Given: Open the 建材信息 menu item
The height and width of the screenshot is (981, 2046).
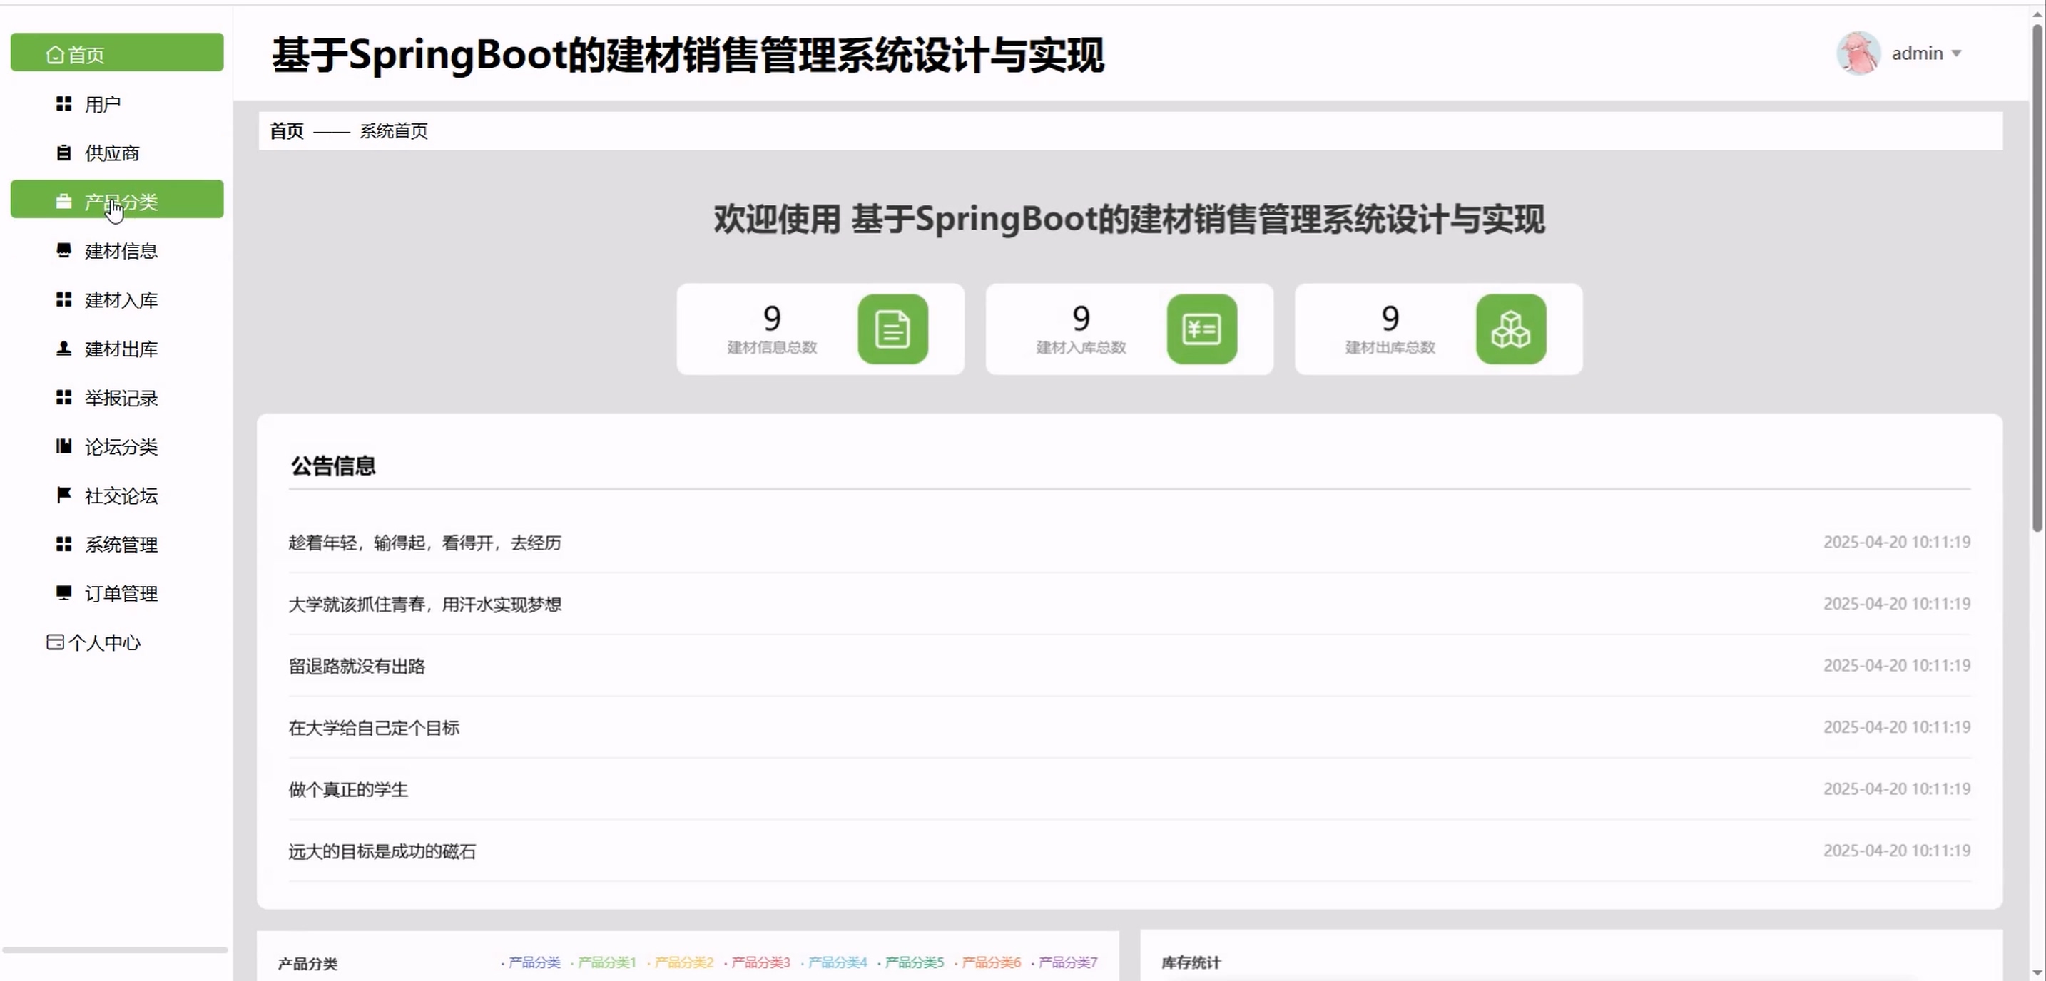Looking at the screenshot, I should pos(121,251).
